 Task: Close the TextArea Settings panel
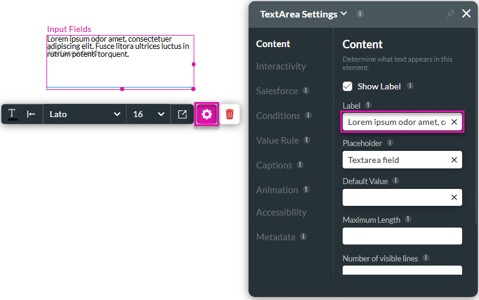[x=466, y=14]
